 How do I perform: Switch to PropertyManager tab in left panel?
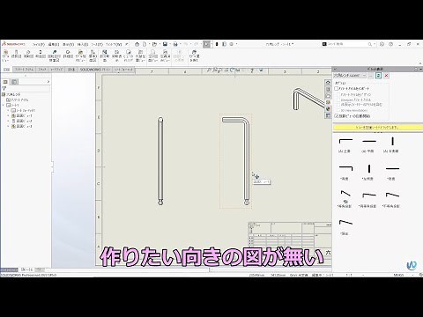click(14, 82)
